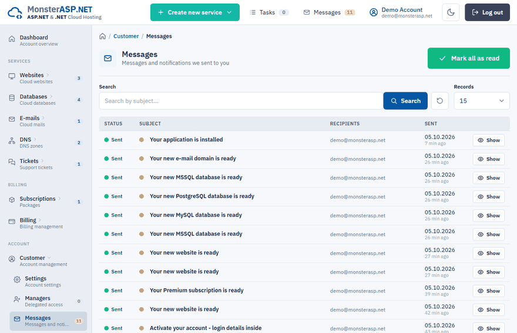Click the Websites monitor icon
The height and width of the screenshot is (333, 517).
click(12, 76)
